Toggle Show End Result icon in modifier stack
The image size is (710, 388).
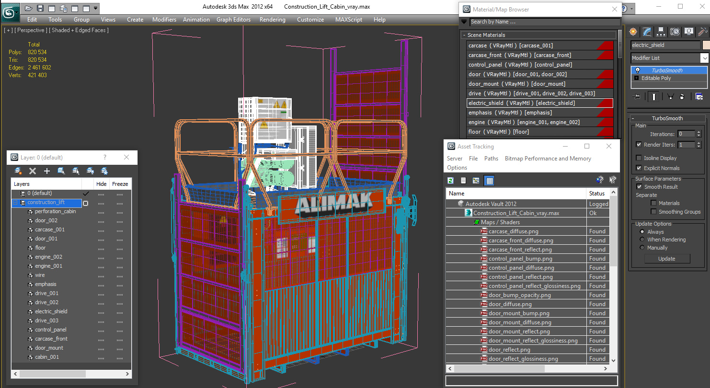tap(653, 96)
